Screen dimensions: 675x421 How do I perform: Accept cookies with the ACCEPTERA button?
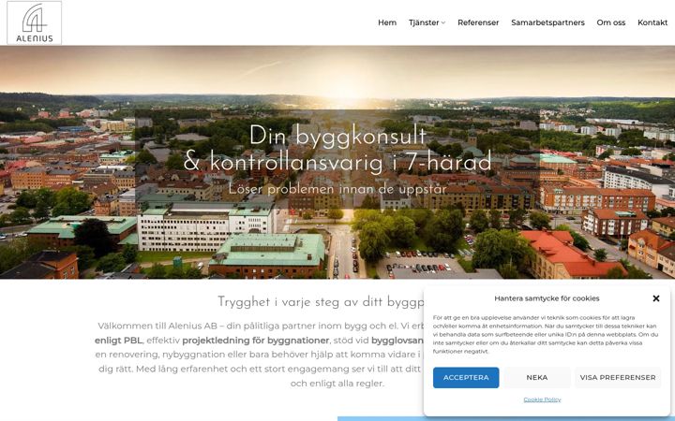466,378
